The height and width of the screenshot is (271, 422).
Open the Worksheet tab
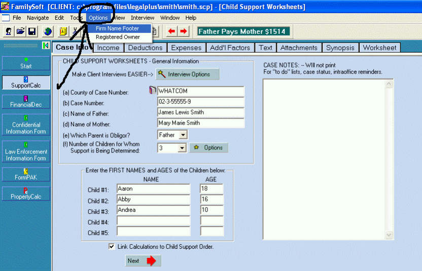pyautogui.click(x=379, y=48)
